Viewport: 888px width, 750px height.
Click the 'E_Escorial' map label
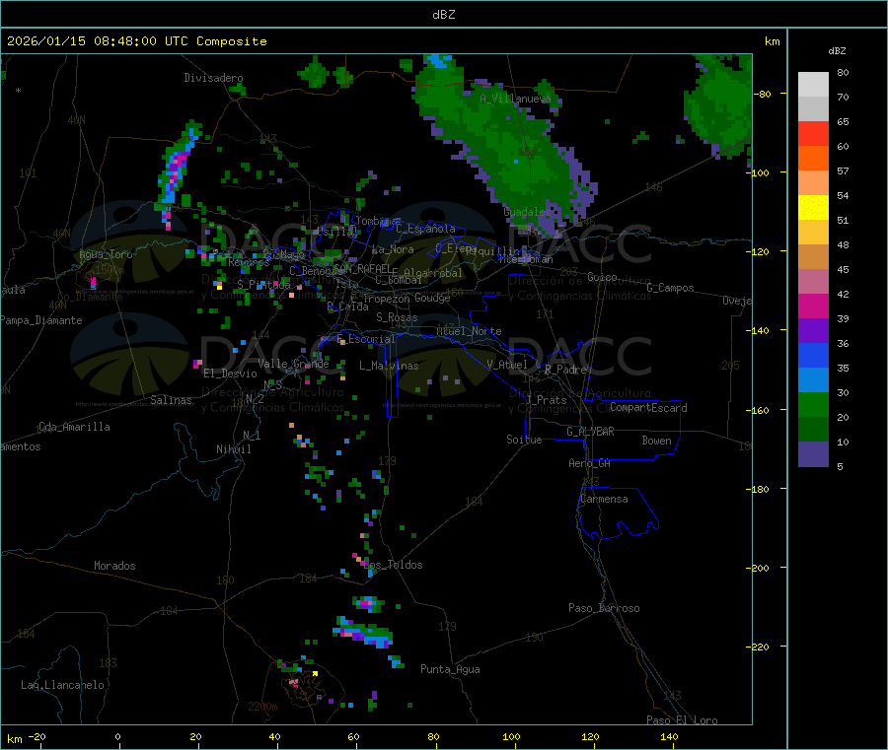(x=366, y=339)
